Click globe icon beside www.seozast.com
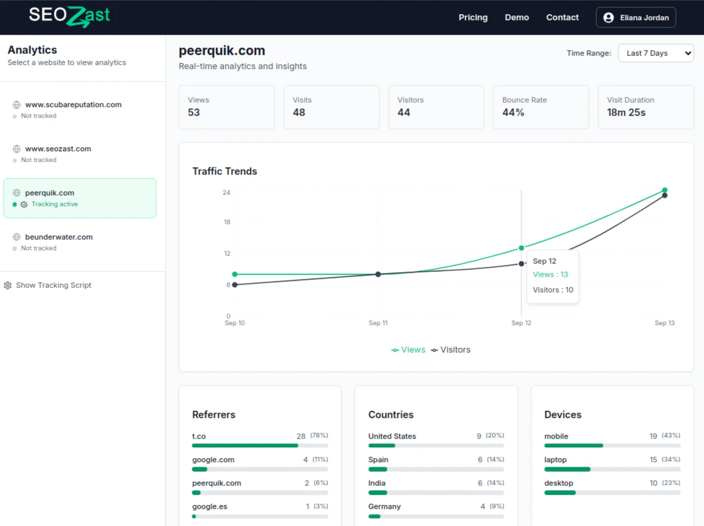Screen dimensions: 704x526 17,149
